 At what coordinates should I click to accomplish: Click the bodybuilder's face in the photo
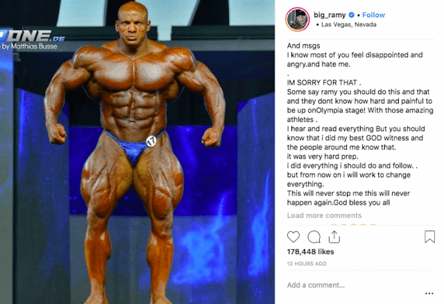pyautogui.click(x=133, y=26)
